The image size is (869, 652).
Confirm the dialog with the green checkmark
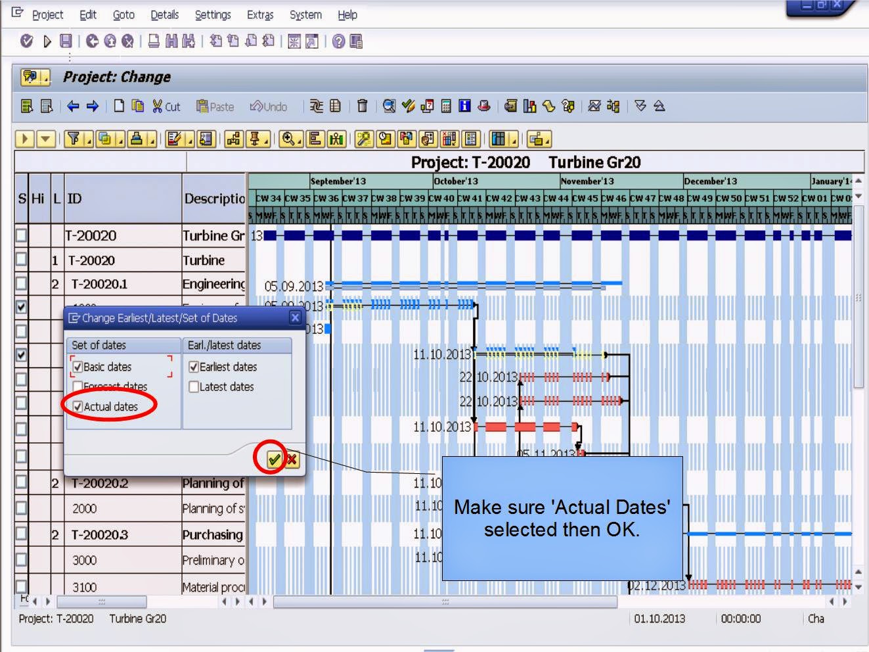point(275,459)
